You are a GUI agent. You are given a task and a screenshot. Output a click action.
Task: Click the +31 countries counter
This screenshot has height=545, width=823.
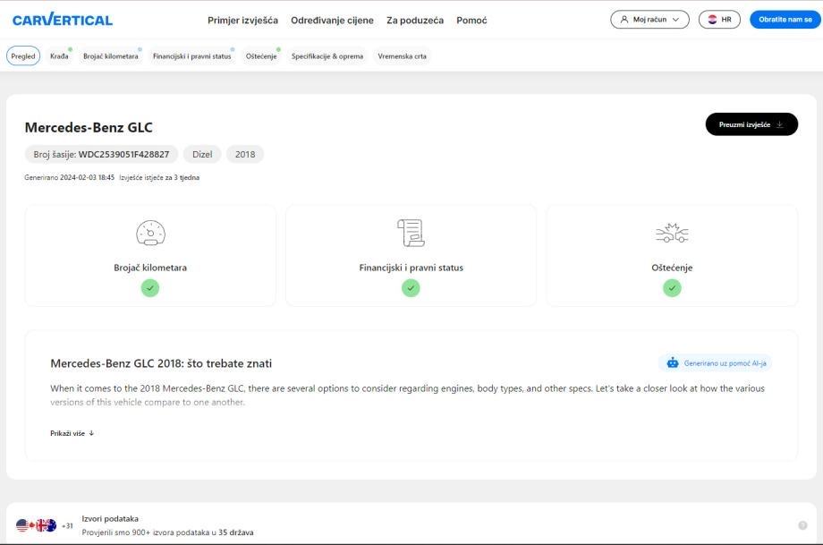(x=67, y=525)
